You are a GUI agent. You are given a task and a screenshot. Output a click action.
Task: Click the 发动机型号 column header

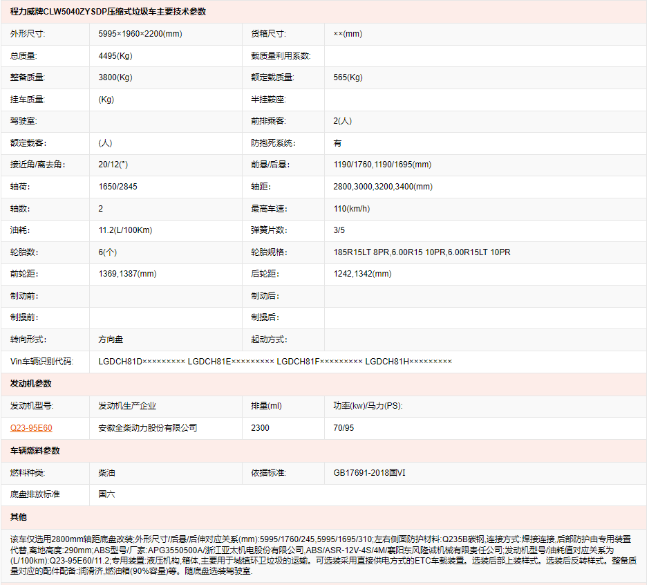click(32, 406)
